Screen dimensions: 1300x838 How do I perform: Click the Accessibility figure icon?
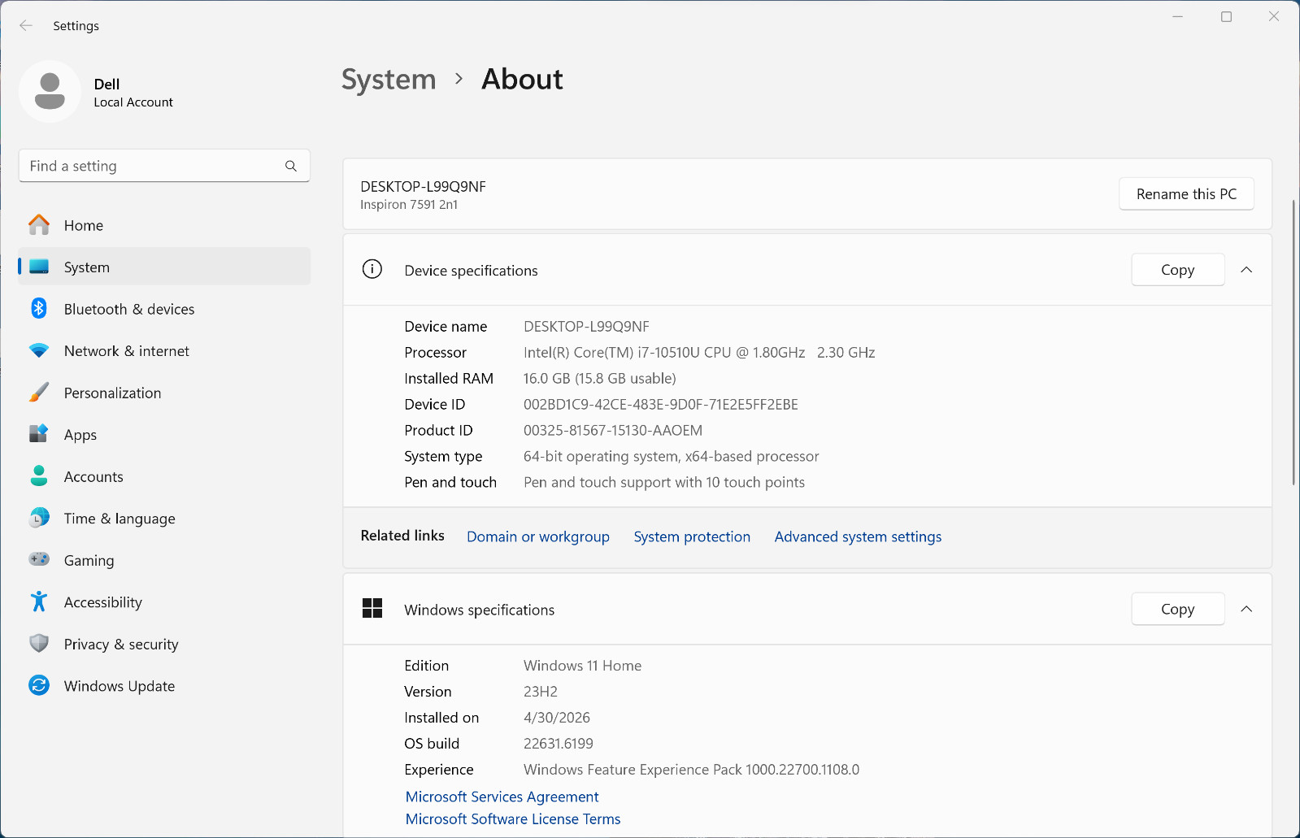pyautogui.click(x=39, y=601)
